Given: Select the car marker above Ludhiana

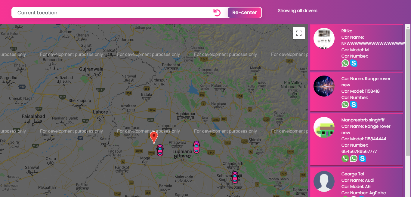Looking at the screenshot, I should (196, 147).
